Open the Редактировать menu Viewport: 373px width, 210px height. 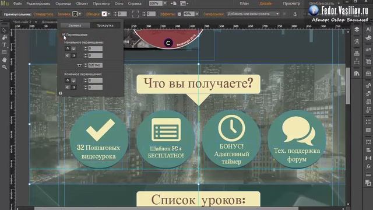pos(38,3)
